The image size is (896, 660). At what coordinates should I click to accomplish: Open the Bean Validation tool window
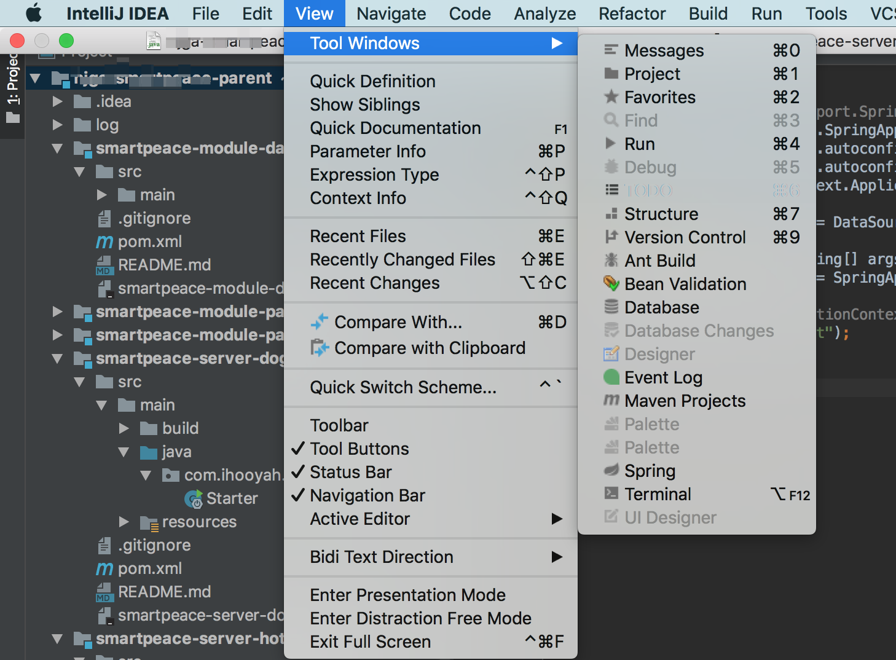tap(685, 284)
